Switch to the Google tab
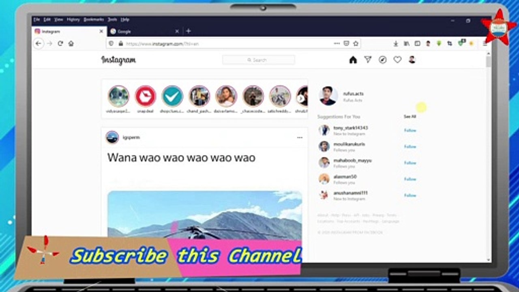 point(145,31)
